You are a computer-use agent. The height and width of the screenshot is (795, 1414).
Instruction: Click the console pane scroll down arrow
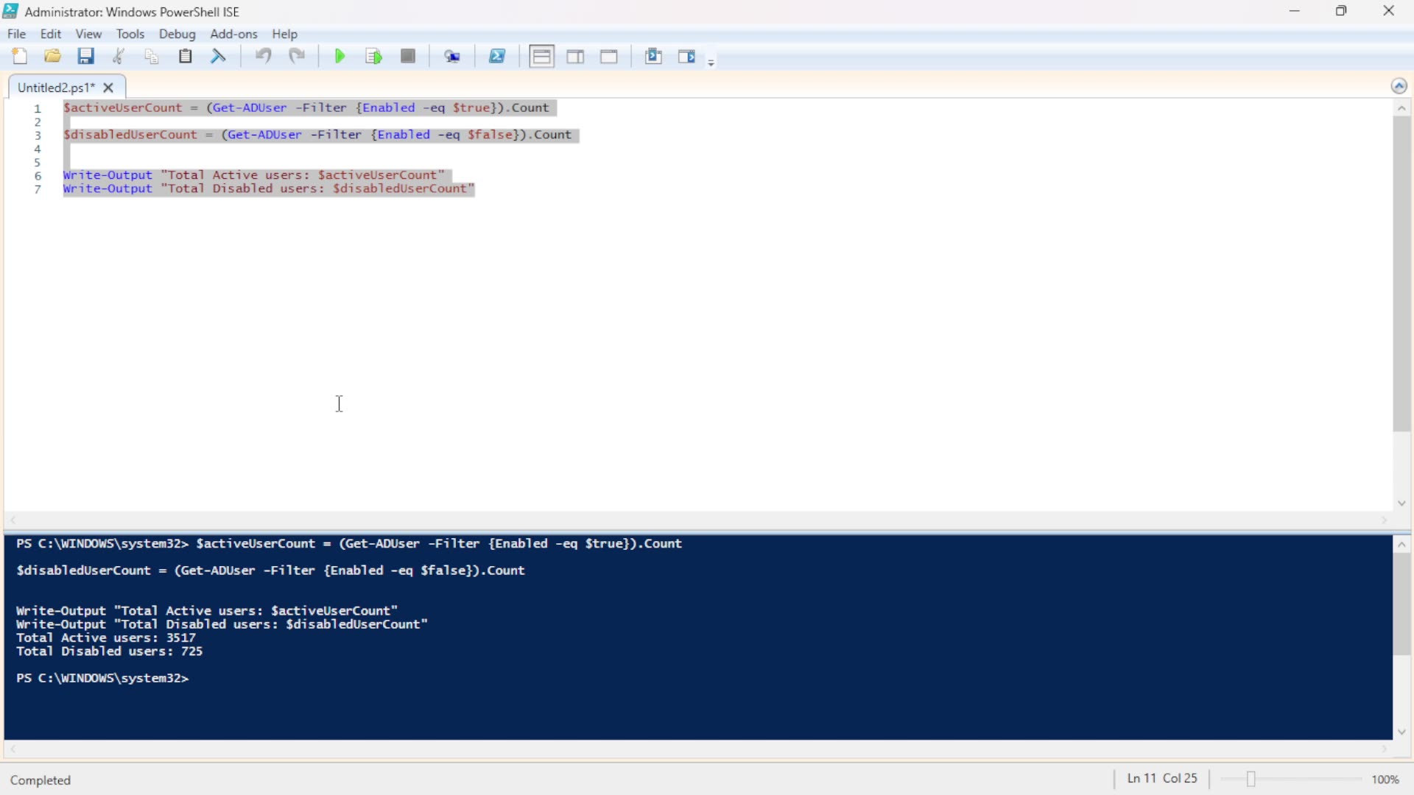pos(1402,732)
